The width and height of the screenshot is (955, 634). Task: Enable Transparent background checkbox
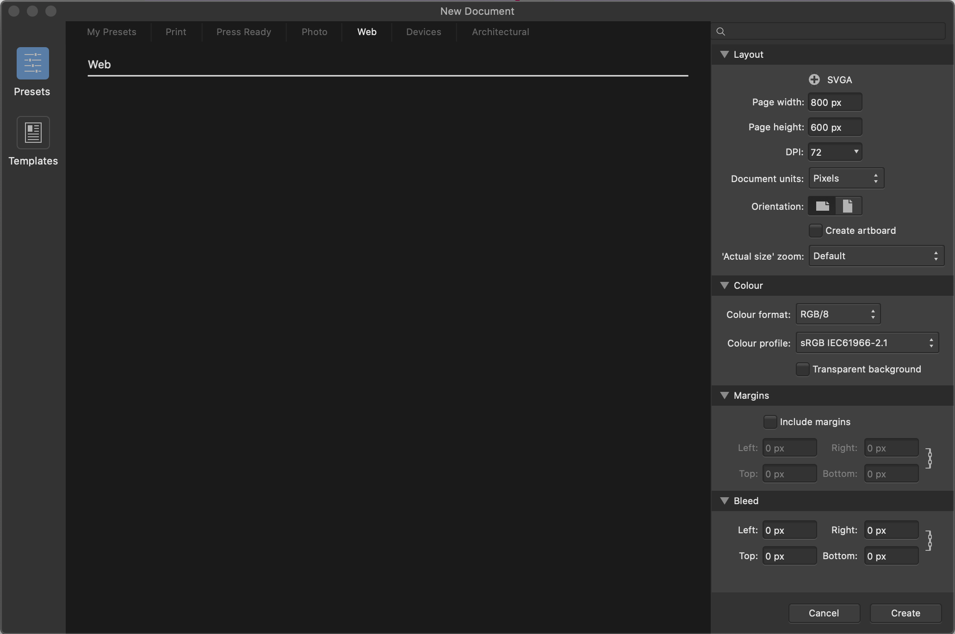802,369
